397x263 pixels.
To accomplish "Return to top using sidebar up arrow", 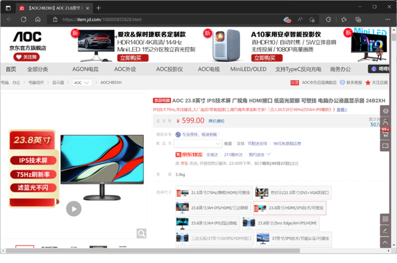I will click(x=385, y=243).
